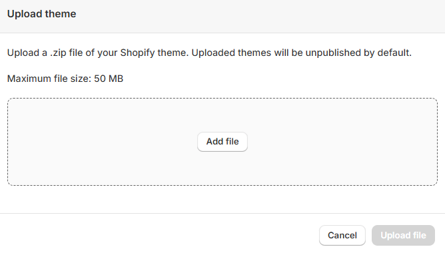Screen dimensions: 445x257
Task: Click empty drop area left of Add file
Action: pyautogui.click(x=102, y=142)
